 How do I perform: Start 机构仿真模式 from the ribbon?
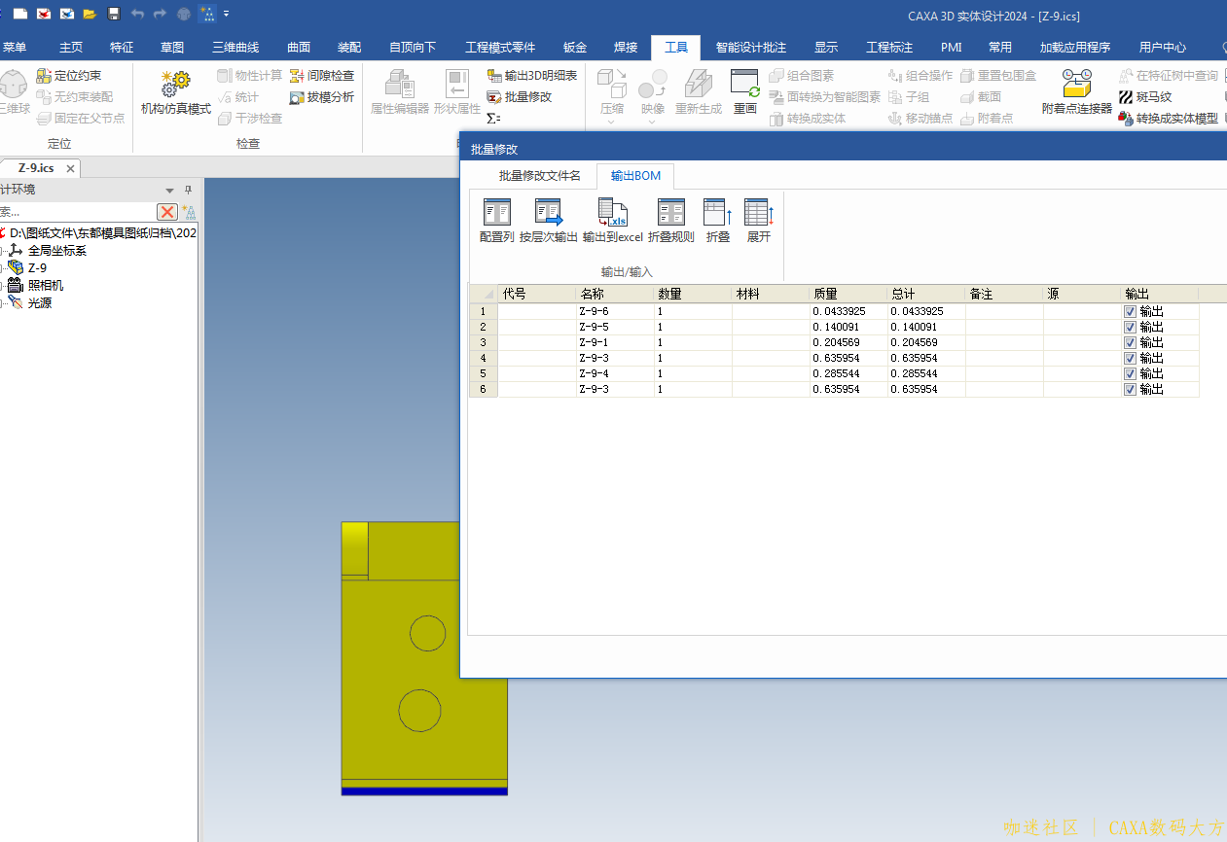(x=176, y=93)
